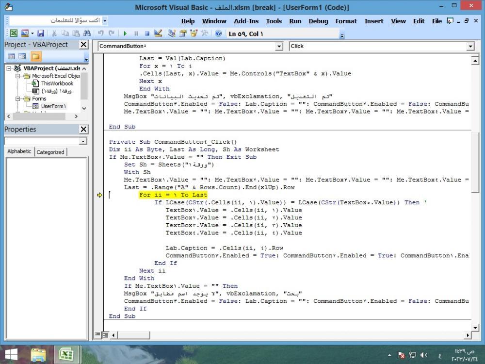The image size is (485, 364).
Task: Open Windows Start button on taskbar
Action: 11,354
